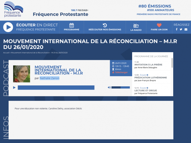Viewport: 191px width, 143px height.
Task: Click the date 26/01/2020 in podcast info
Action: 121,63
